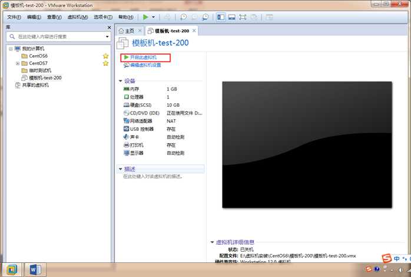Close the library panel with X
Viewport: 411px width, 277px height.
tap(110, 28)
